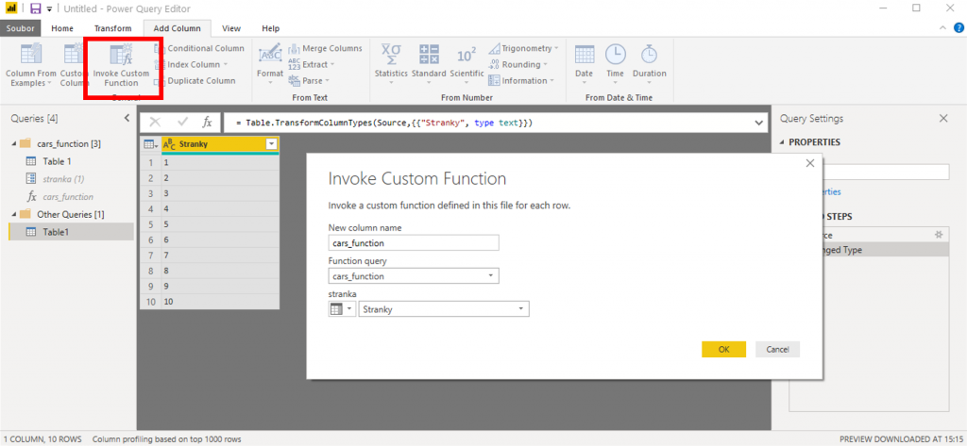Collapse Other Queries folder group
967x446 pixels.
[13, 214]
